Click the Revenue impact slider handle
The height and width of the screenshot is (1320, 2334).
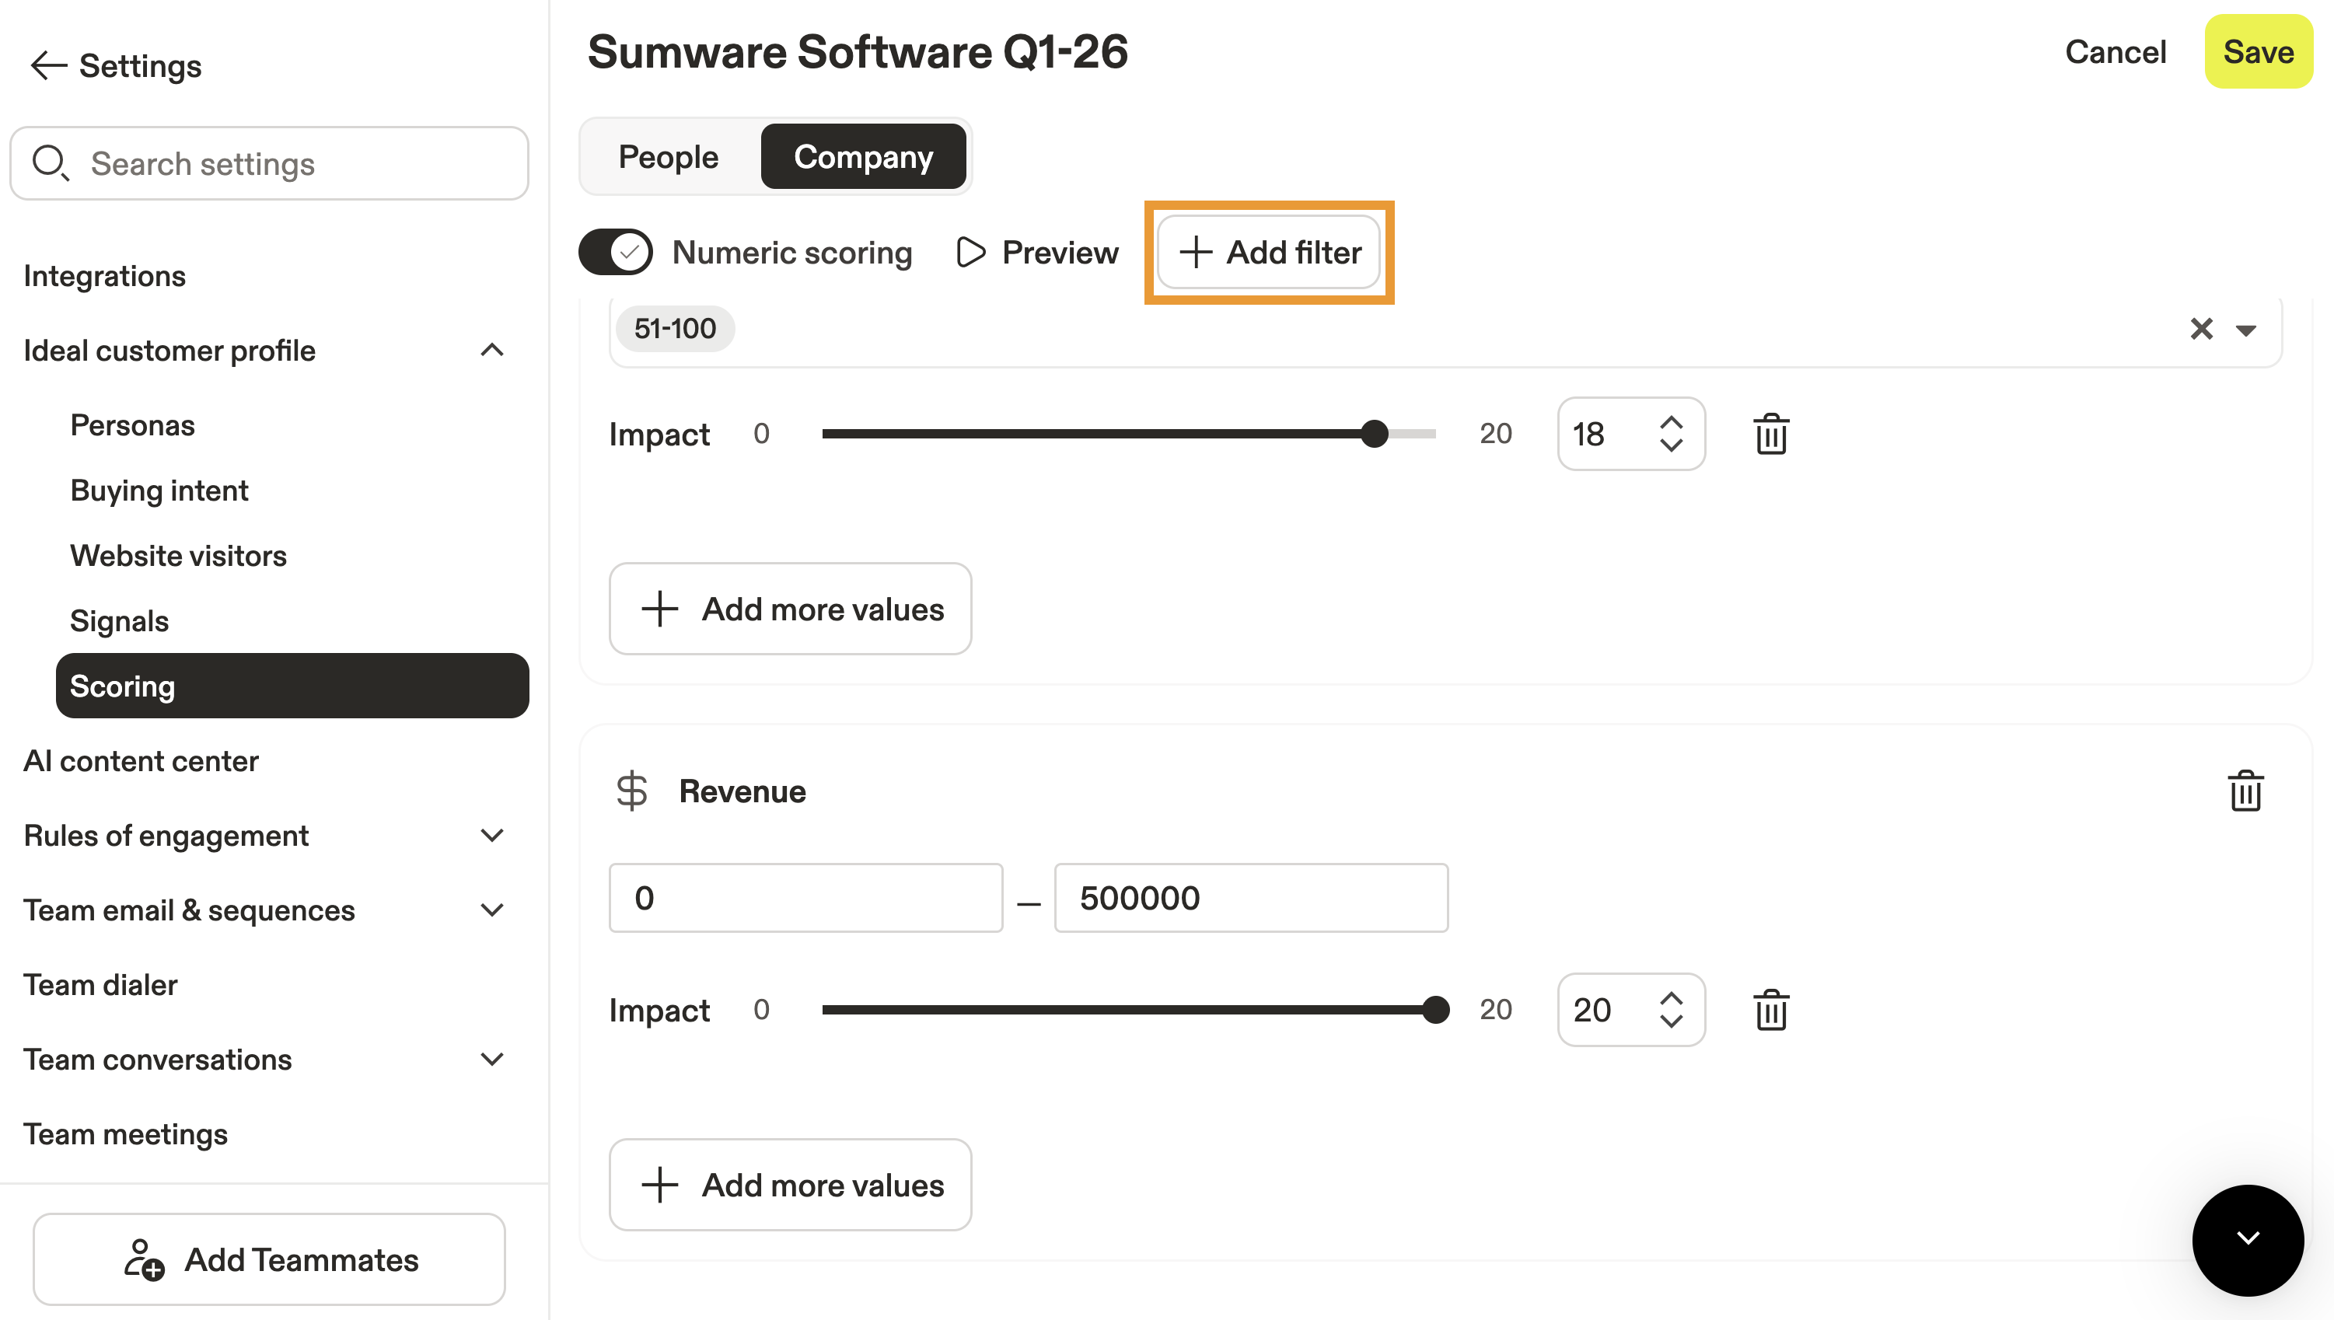pos(1436,1010)
